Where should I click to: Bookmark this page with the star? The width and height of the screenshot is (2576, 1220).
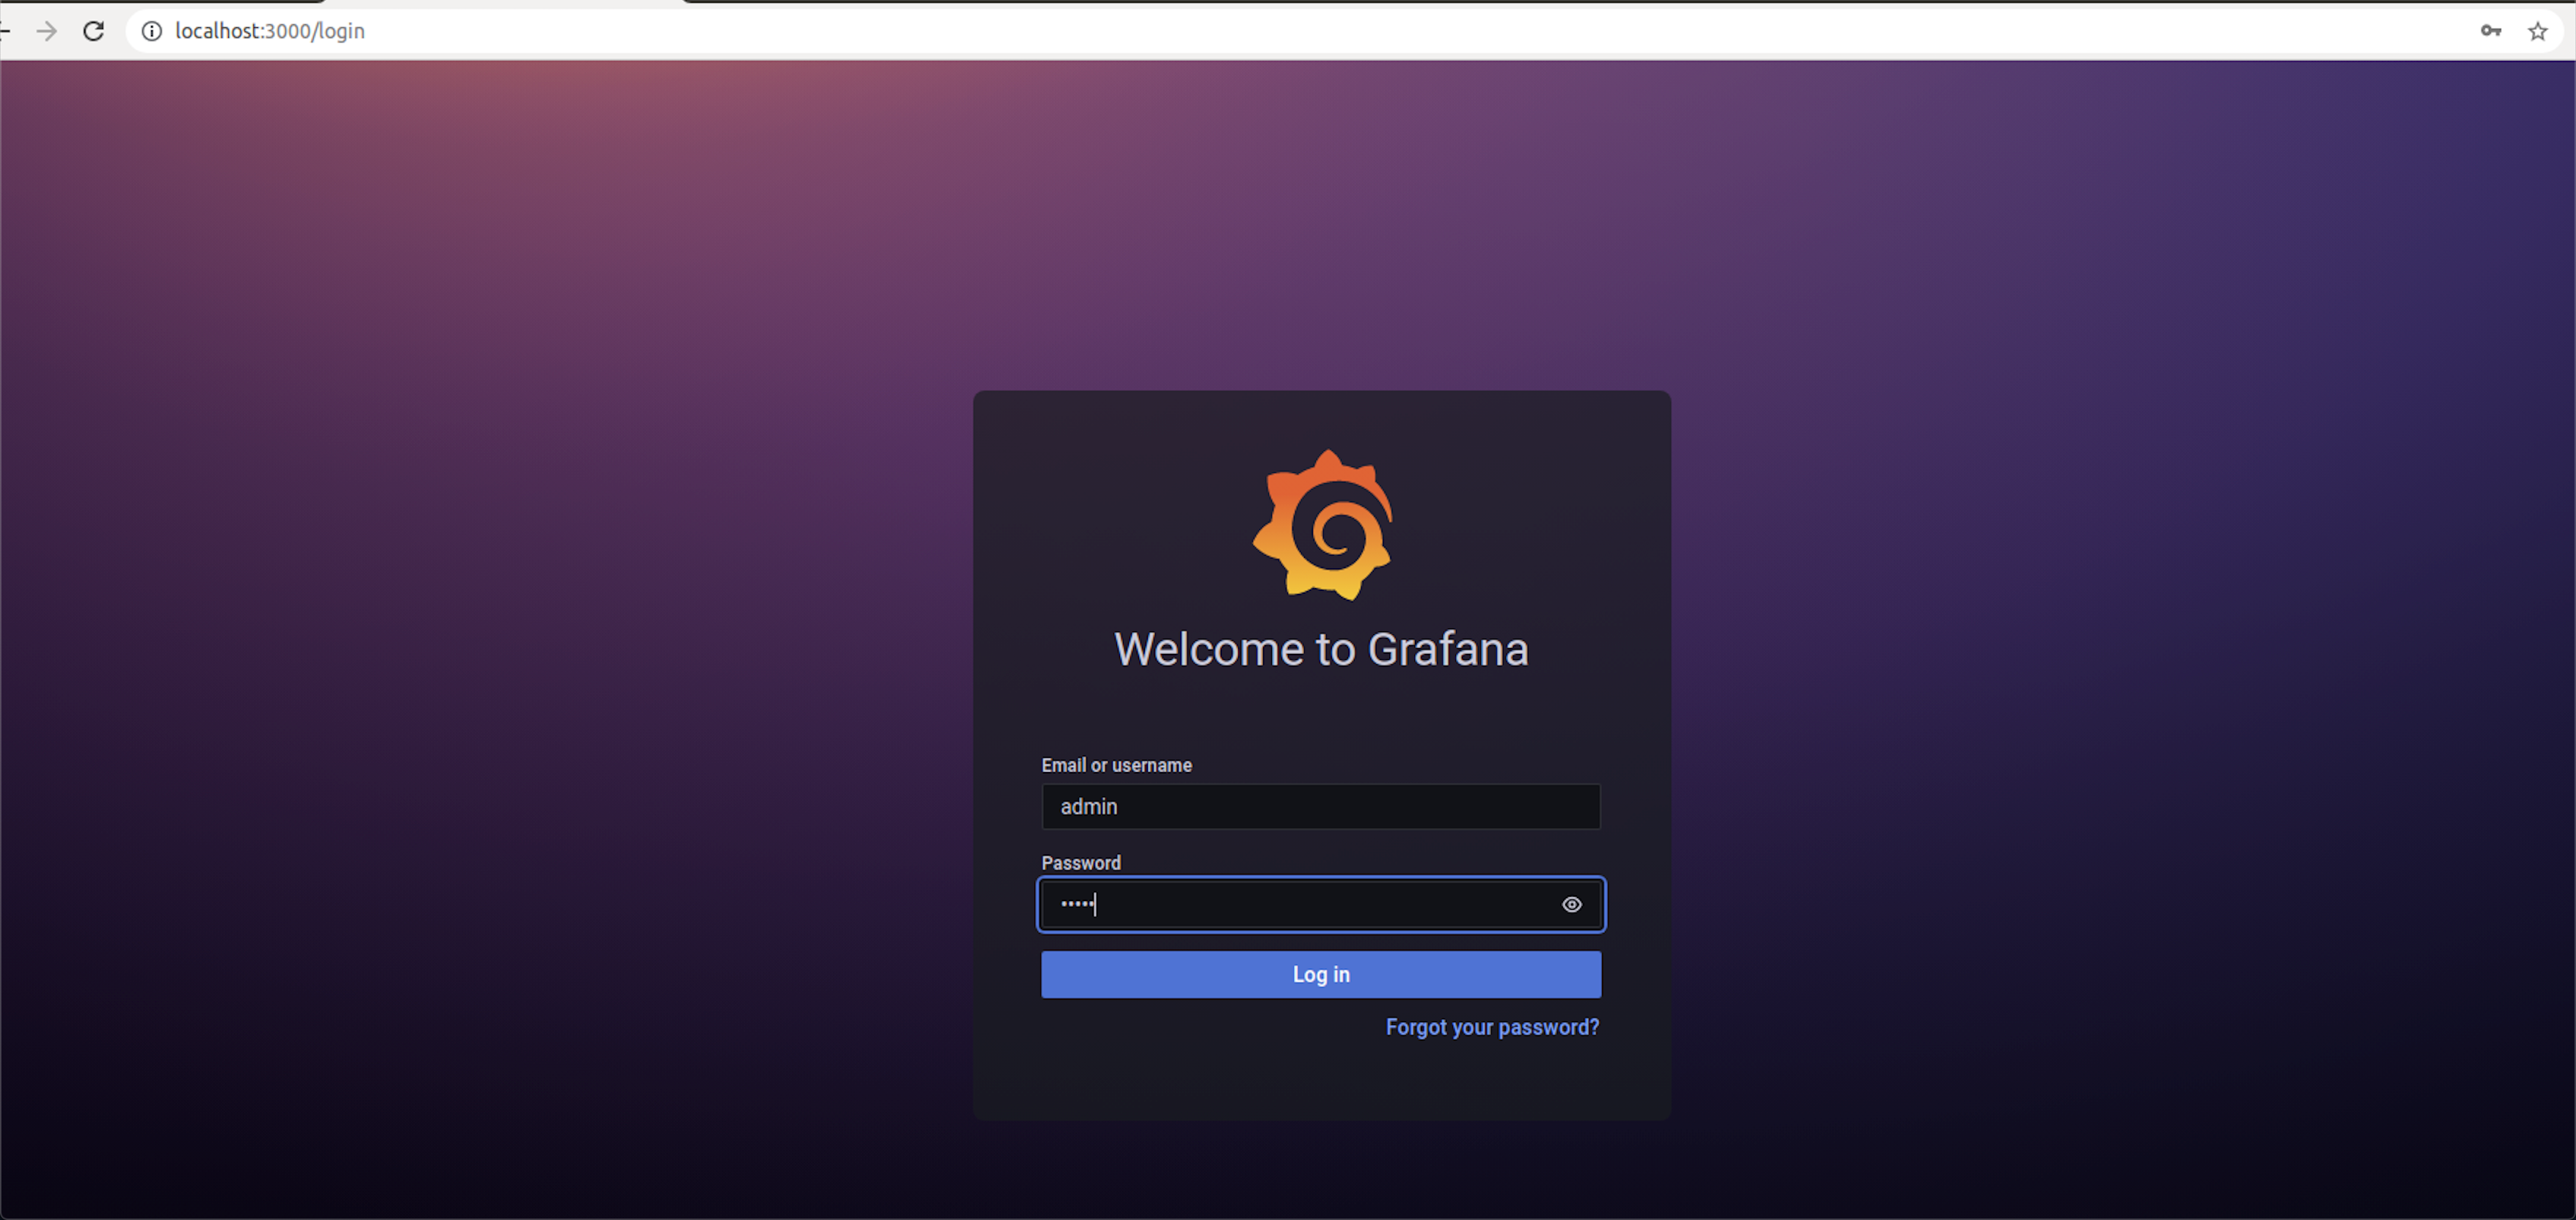coord(2537,31)
